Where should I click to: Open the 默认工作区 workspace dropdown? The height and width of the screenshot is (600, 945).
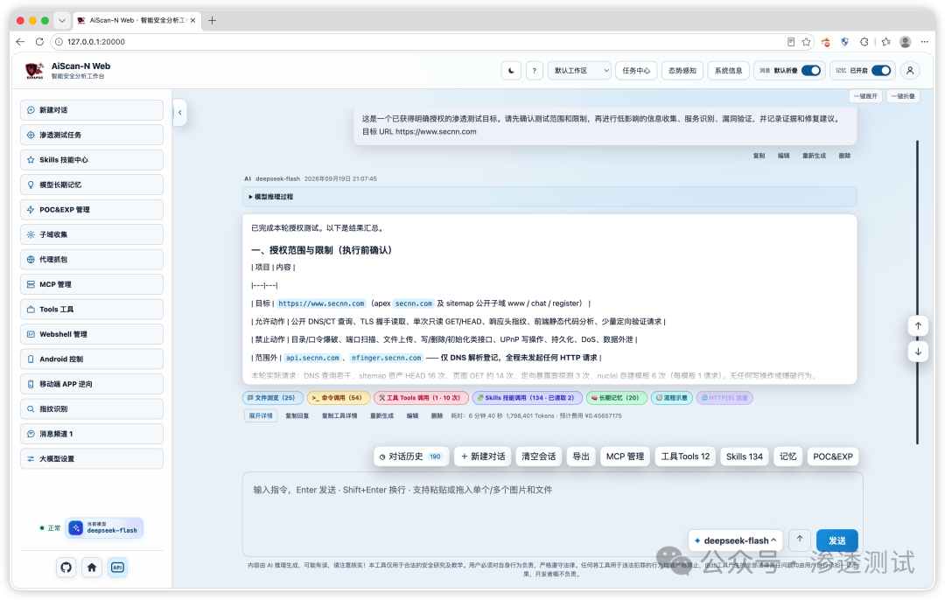[x=579, y=71]
